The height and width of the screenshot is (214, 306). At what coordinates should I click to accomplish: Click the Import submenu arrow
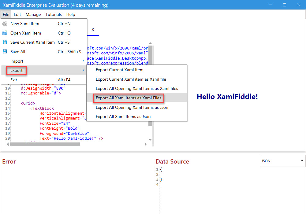[x=83, y=61]
